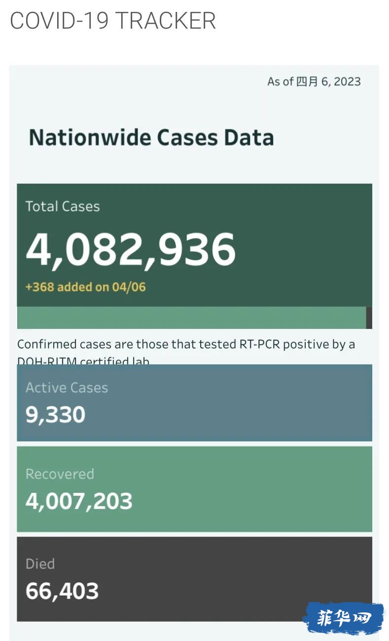The width and height of the screenshot is (389, 641).
Task: Click the dark gray end of the proportion bar
Action: click(369, 318)
